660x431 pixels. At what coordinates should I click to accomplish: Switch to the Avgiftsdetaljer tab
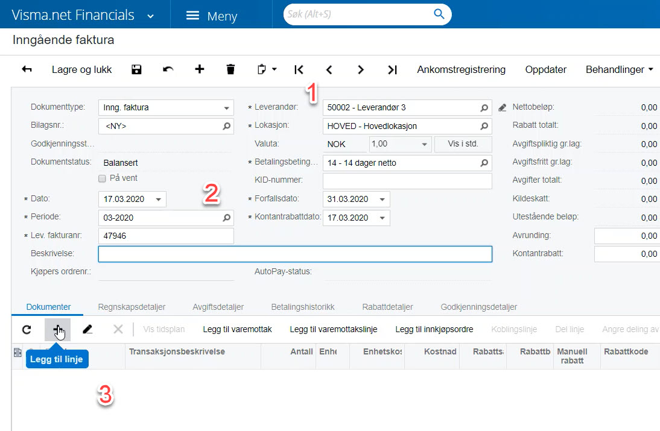tap(218, 307)
